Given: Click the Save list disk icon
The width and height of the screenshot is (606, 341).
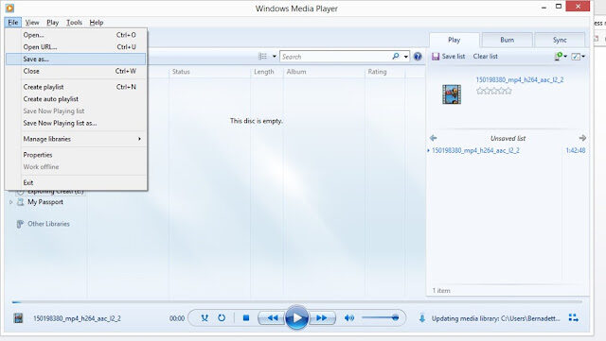Looking at the screenshot, I should point(436,57).
